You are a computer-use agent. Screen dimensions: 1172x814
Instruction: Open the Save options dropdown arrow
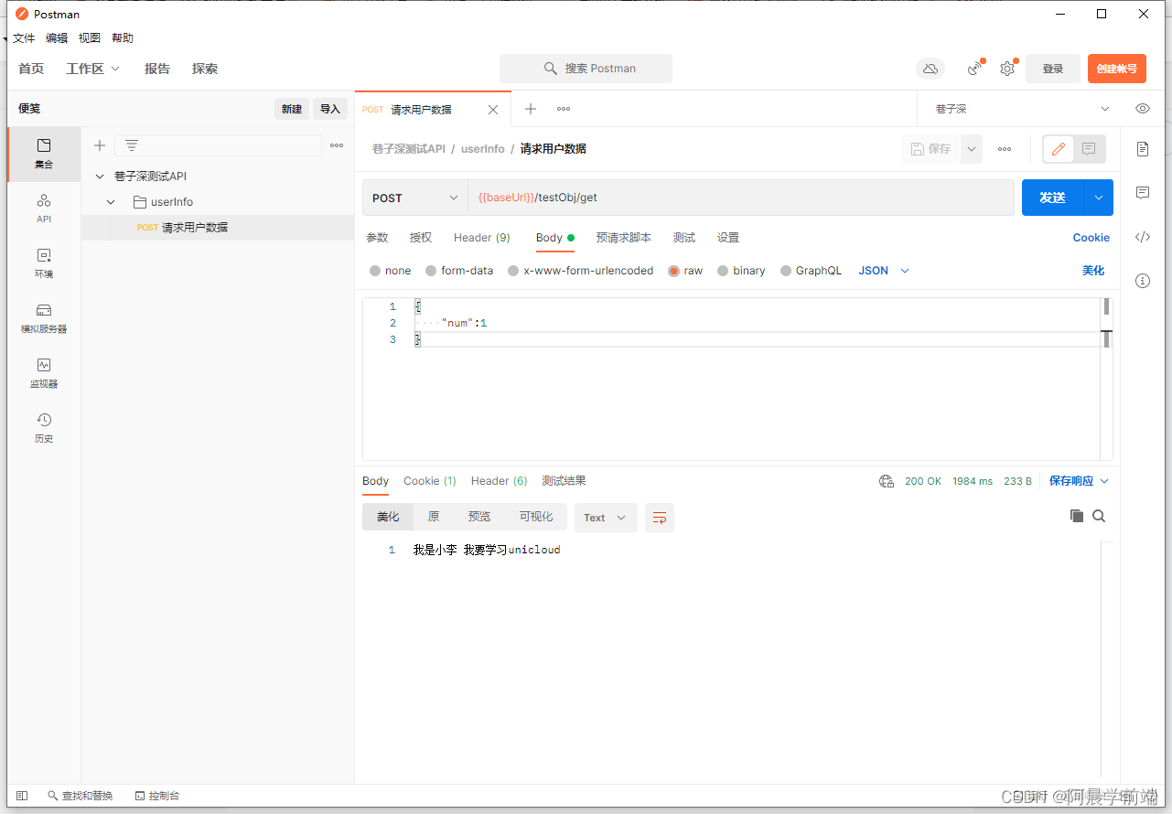(972, 149)
